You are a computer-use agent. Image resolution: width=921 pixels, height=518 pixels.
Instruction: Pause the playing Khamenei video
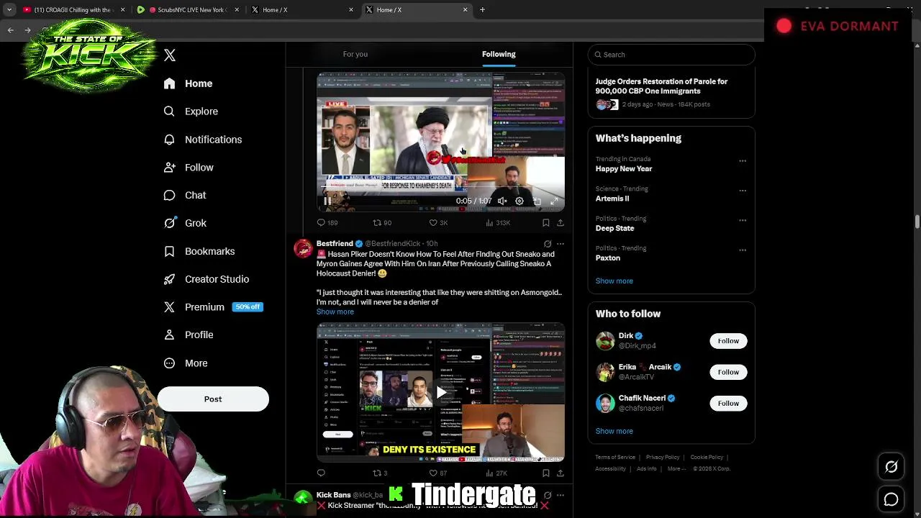(x=327, y=201)
